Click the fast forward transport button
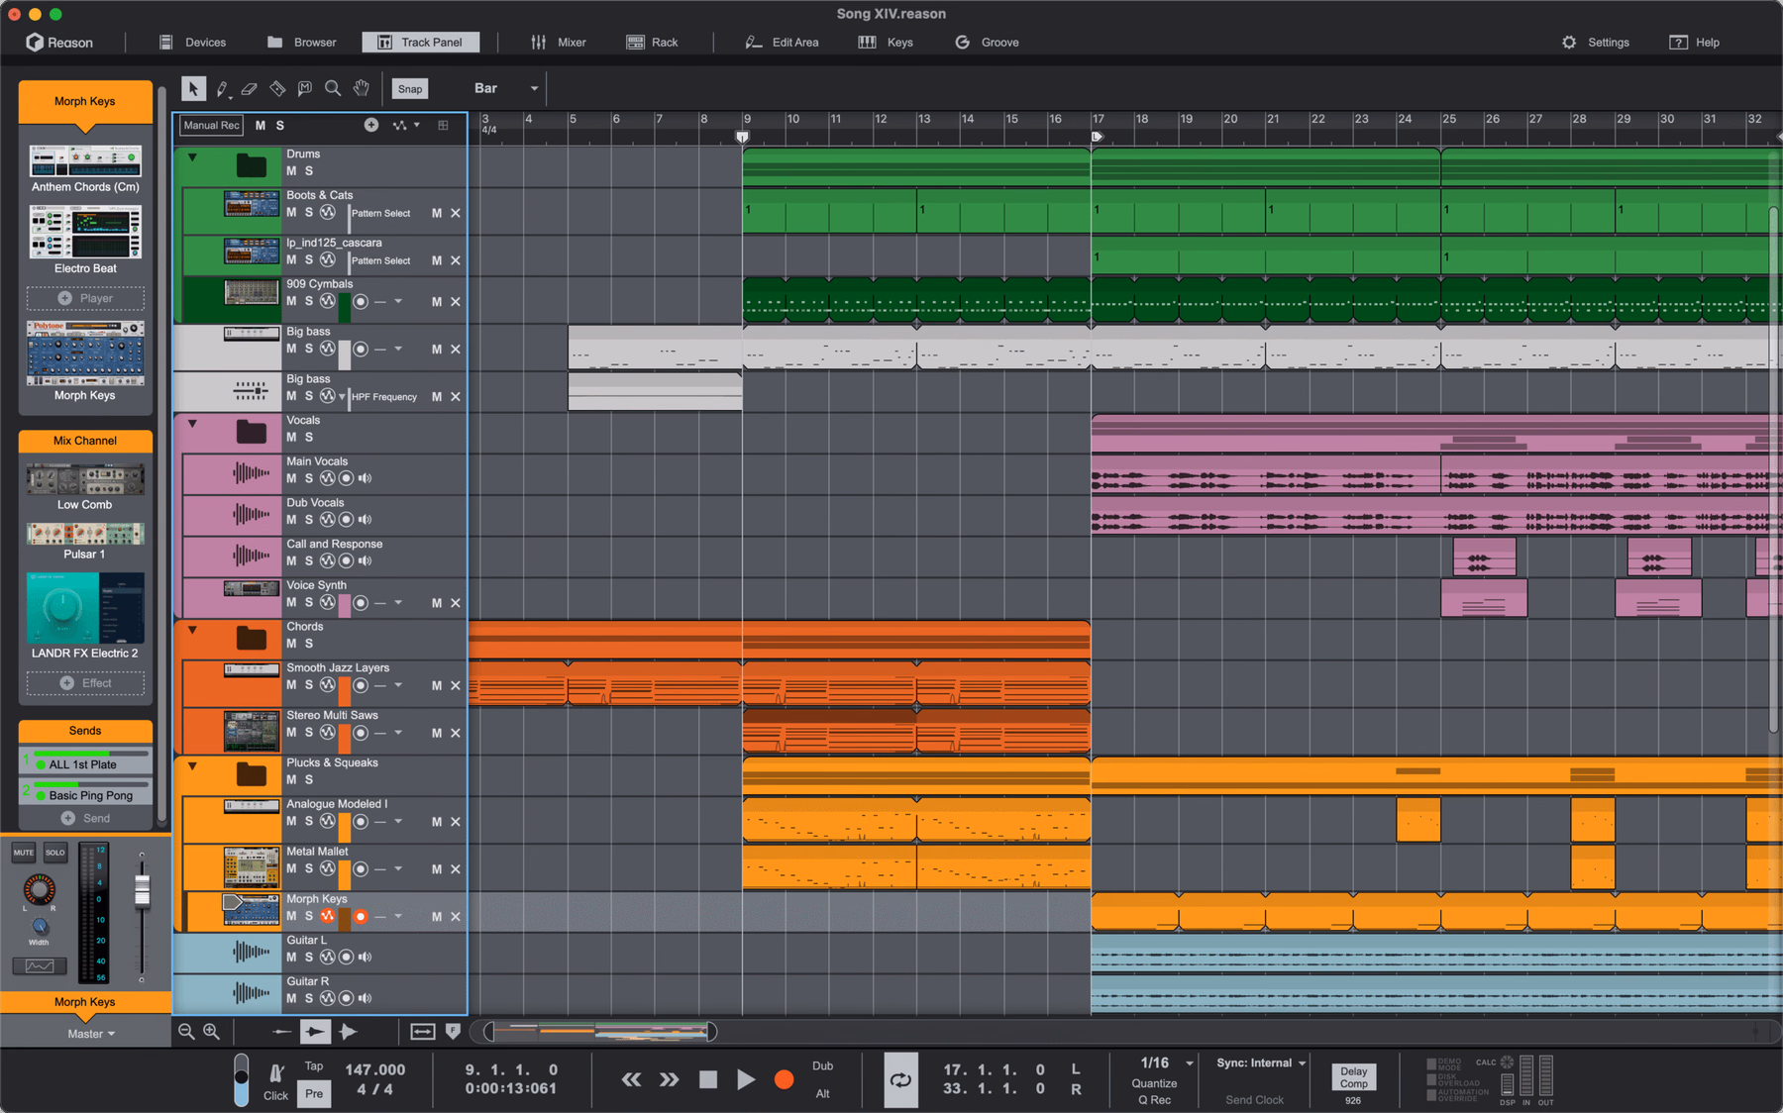Screen dimensions: 1783x1113 pos(670,1079)
